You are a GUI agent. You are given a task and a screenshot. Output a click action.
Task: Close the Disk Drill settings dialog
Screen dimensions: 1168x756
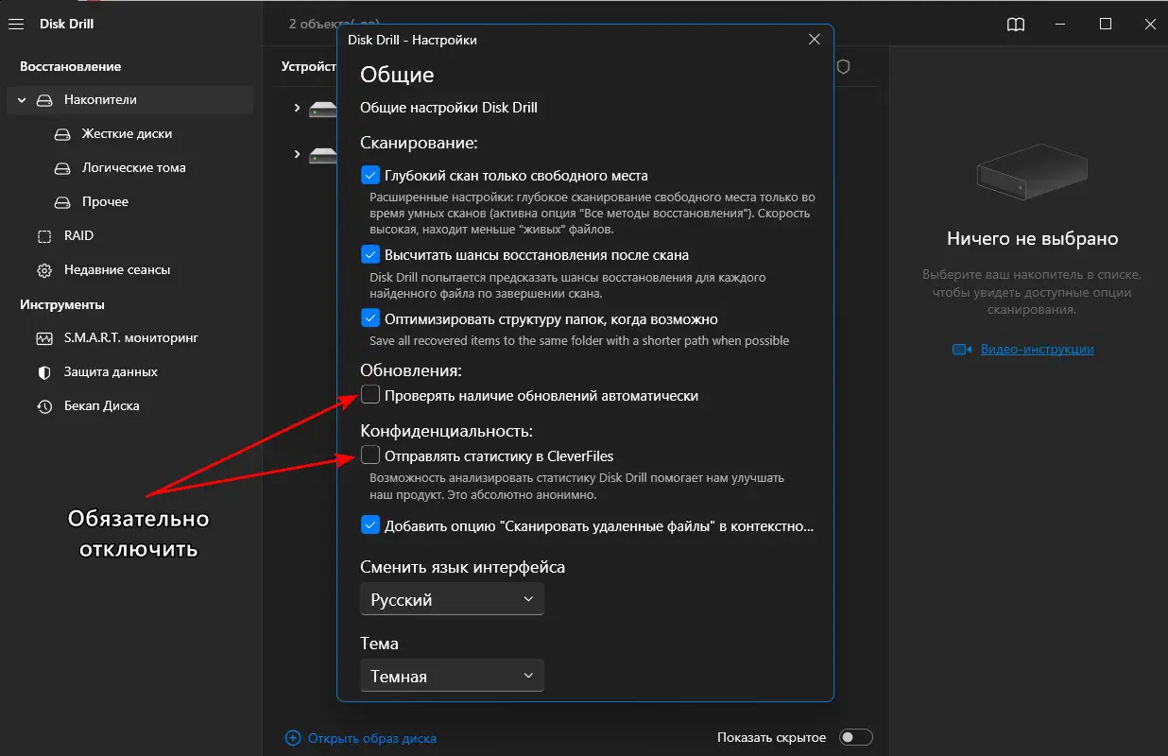[x=815, y=40]
